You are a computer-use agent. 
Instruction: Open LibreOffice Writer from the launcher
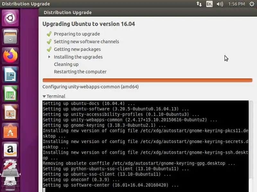click(x=10, y=75)
